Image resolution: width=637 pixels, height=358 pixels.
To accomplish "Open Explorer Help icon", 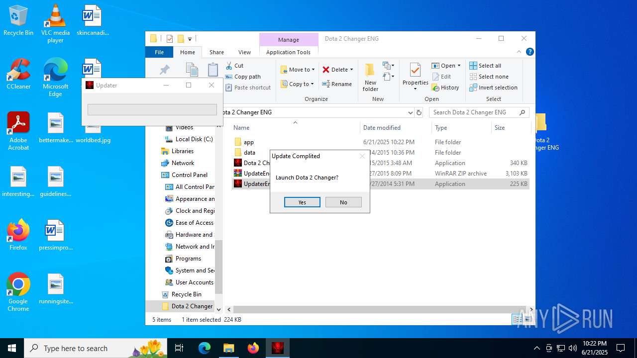I will click(x=530, y=52).
